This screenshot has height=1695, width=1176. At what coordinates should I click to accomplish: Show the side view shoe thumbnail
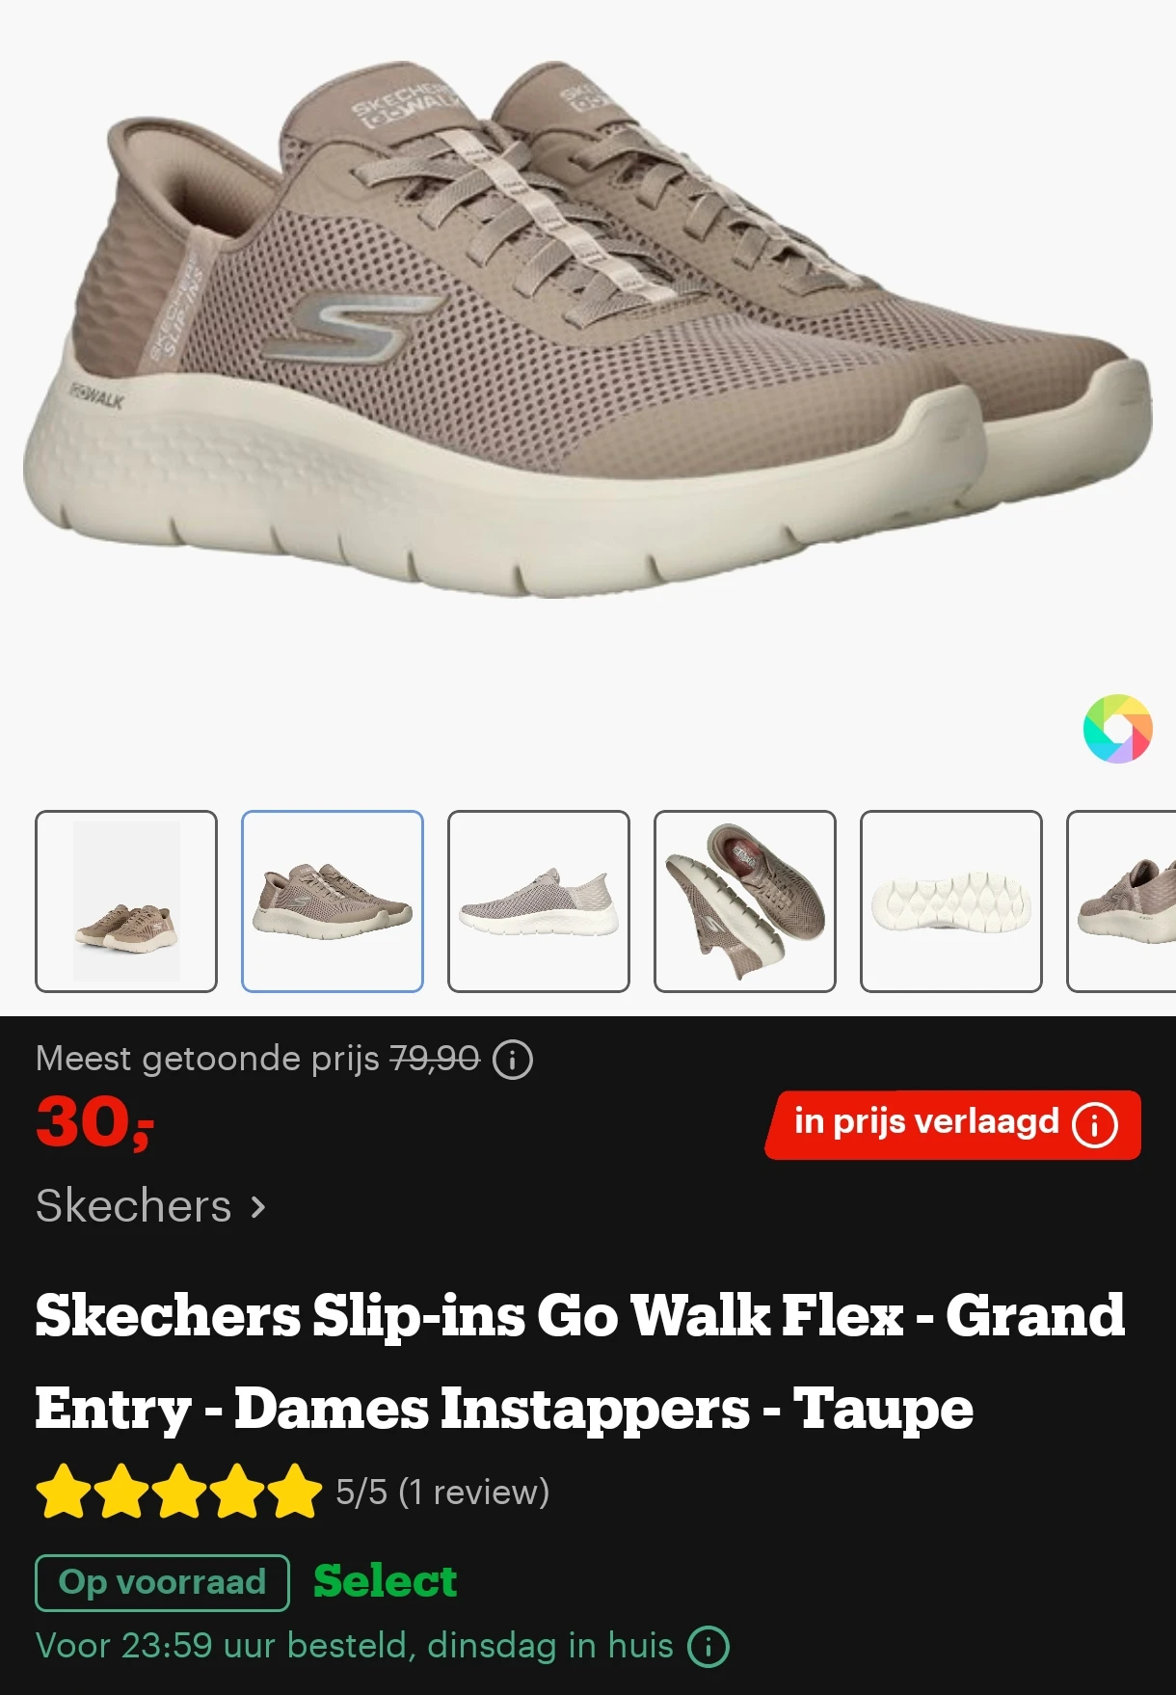click(x=539, y=901)
